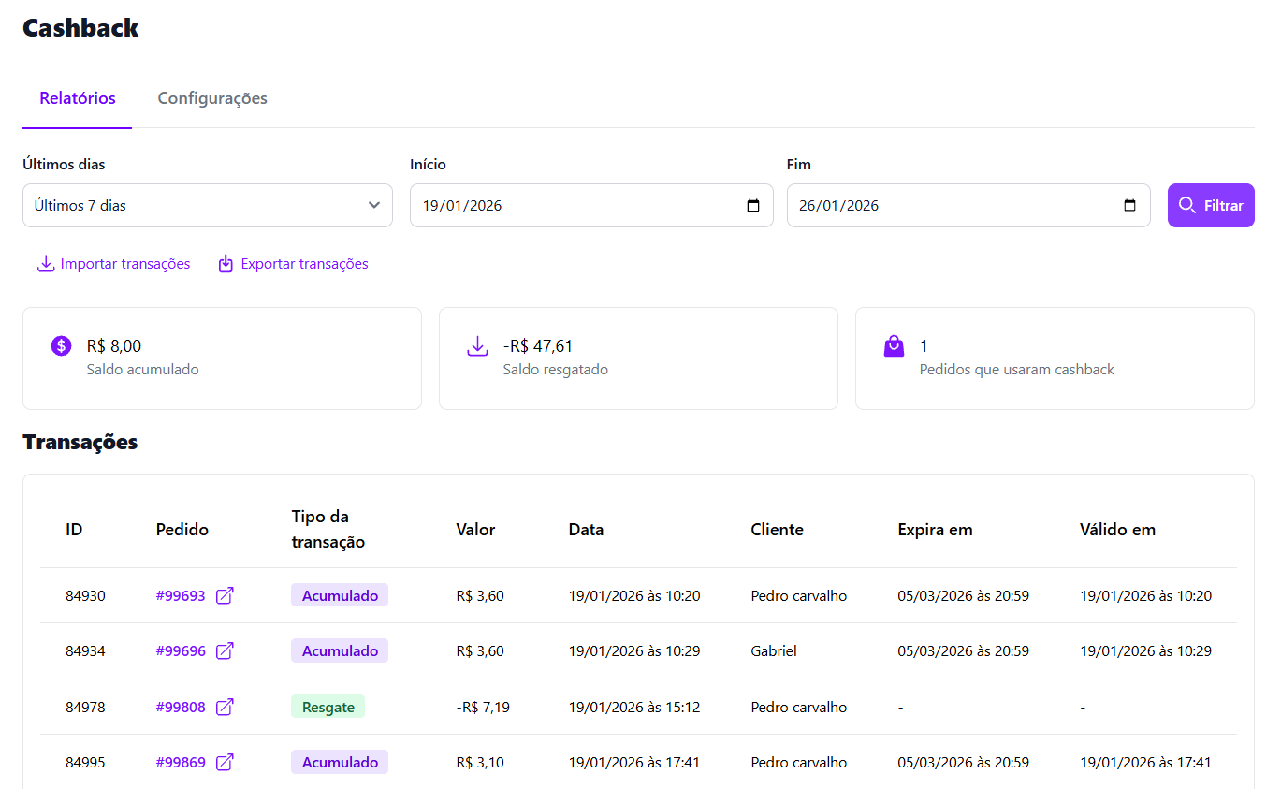Open order link #99808

tap(181, 707)
